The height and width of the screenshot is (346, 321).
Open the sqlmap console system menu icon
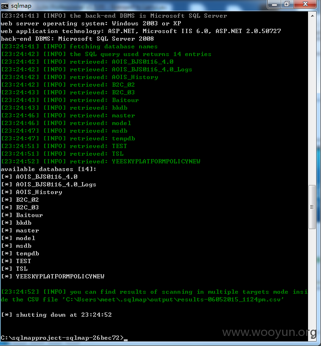[4, 6]
